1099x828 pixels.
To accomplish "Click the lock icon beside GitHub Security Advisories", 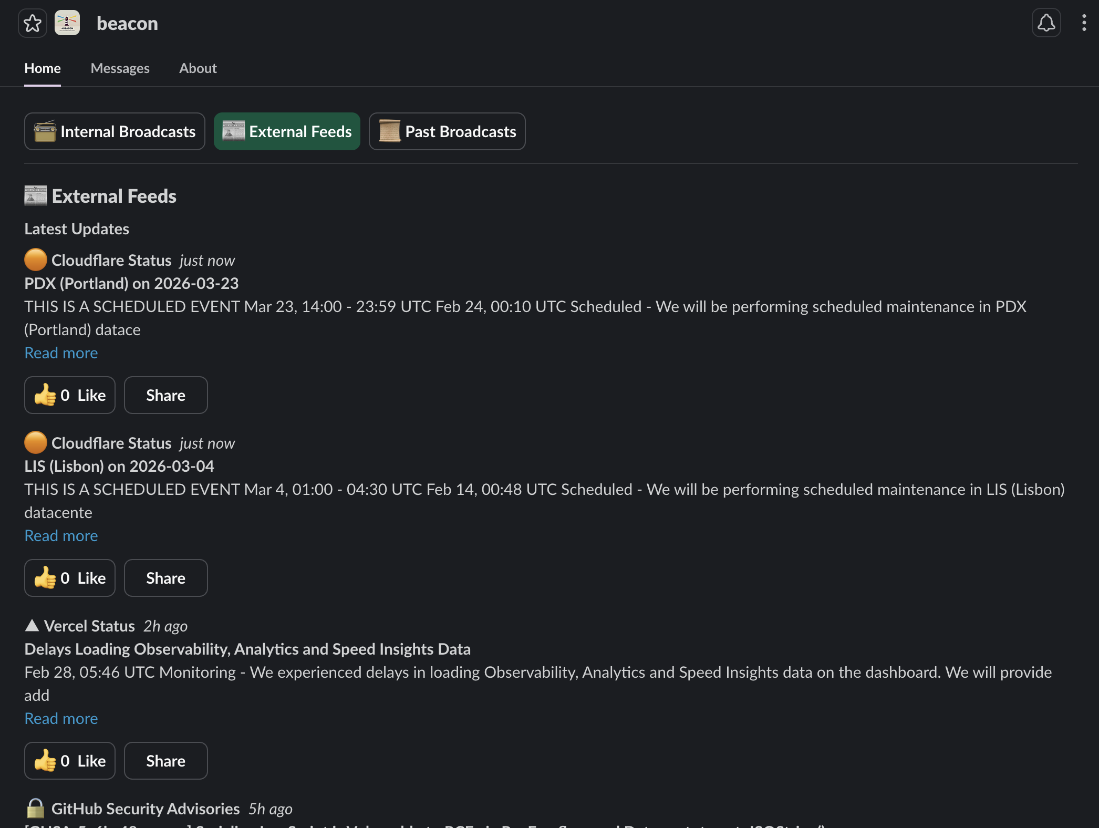I will pos(35,809).
